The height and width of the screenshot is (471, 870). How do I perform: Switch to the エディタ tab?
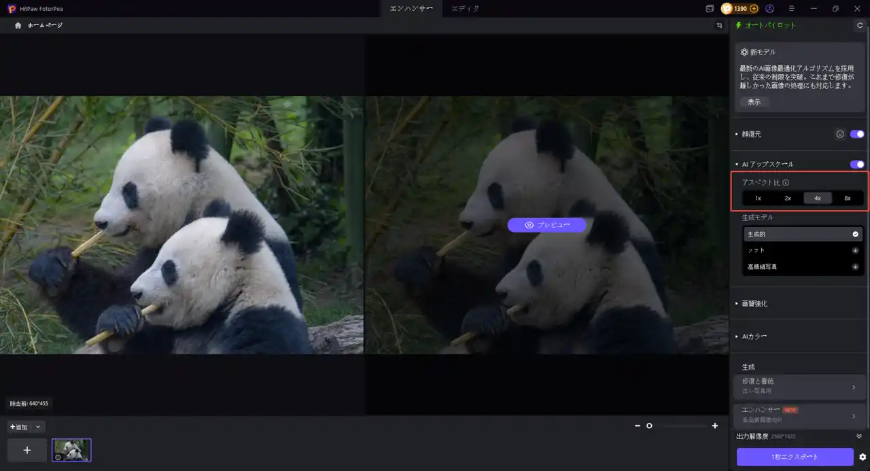[x=466, y=9]
